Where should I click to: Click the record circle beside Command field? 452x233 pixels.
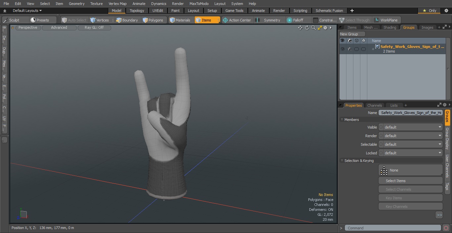tap(446, 228)
